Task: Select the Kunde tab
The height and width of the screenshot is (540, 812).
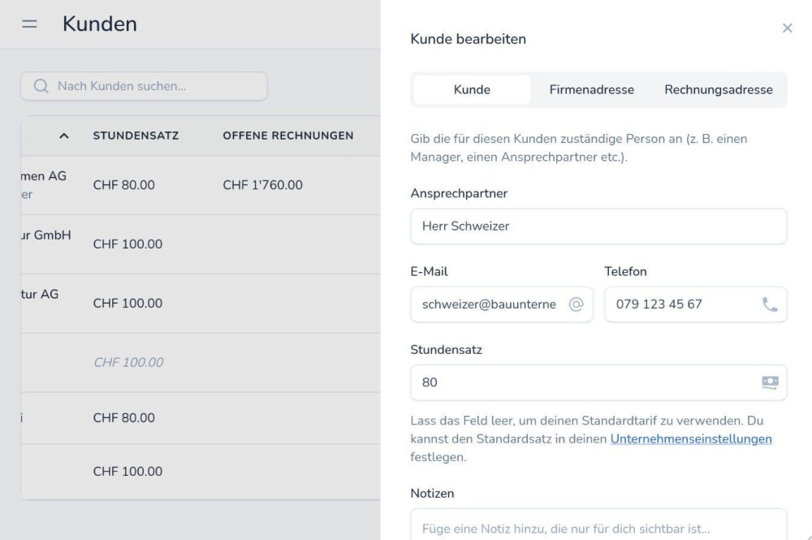Action: click(x=472, y=89)
